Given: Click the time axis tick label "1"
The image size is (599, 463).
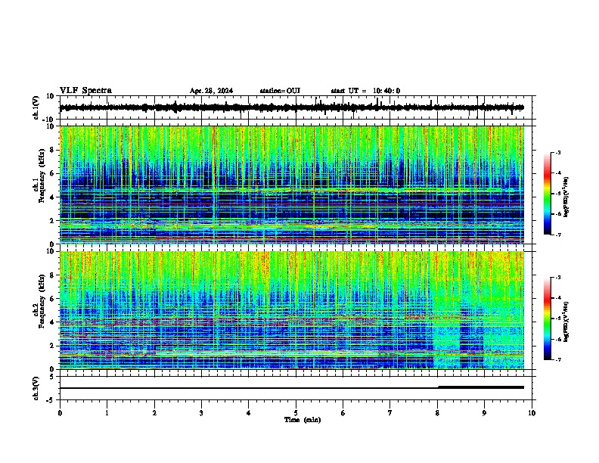Looking at the screenshot, I should pyautogui.click(x=107, y=413).
